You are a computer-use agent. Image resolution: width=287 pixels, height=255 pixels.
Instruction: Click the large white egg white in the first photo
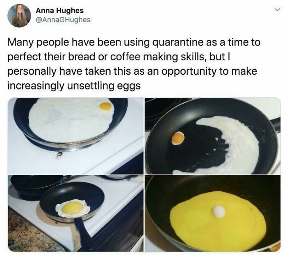tap(71, 120)
